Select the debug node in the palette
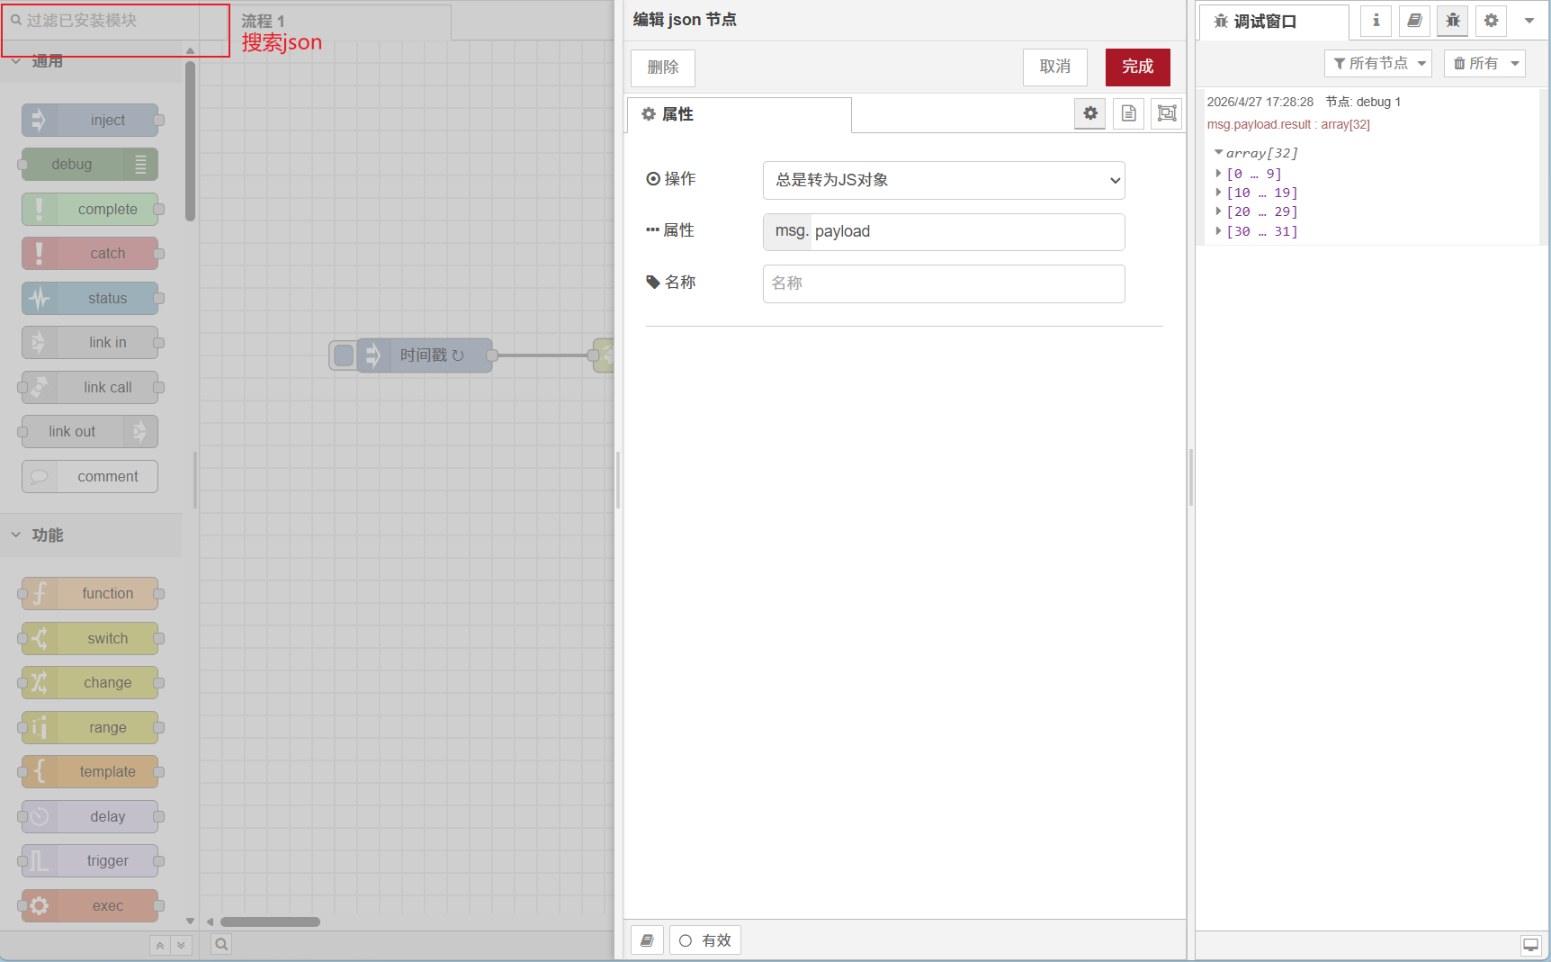The width and height of the screenshot is (1551, 962). 90,165
